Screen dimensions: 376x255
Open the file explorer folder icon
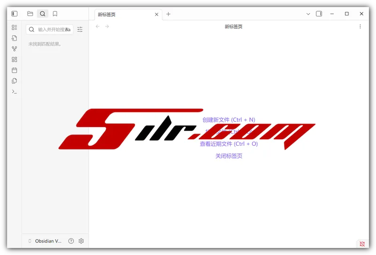pyautogui.click(x=30, y=14)
